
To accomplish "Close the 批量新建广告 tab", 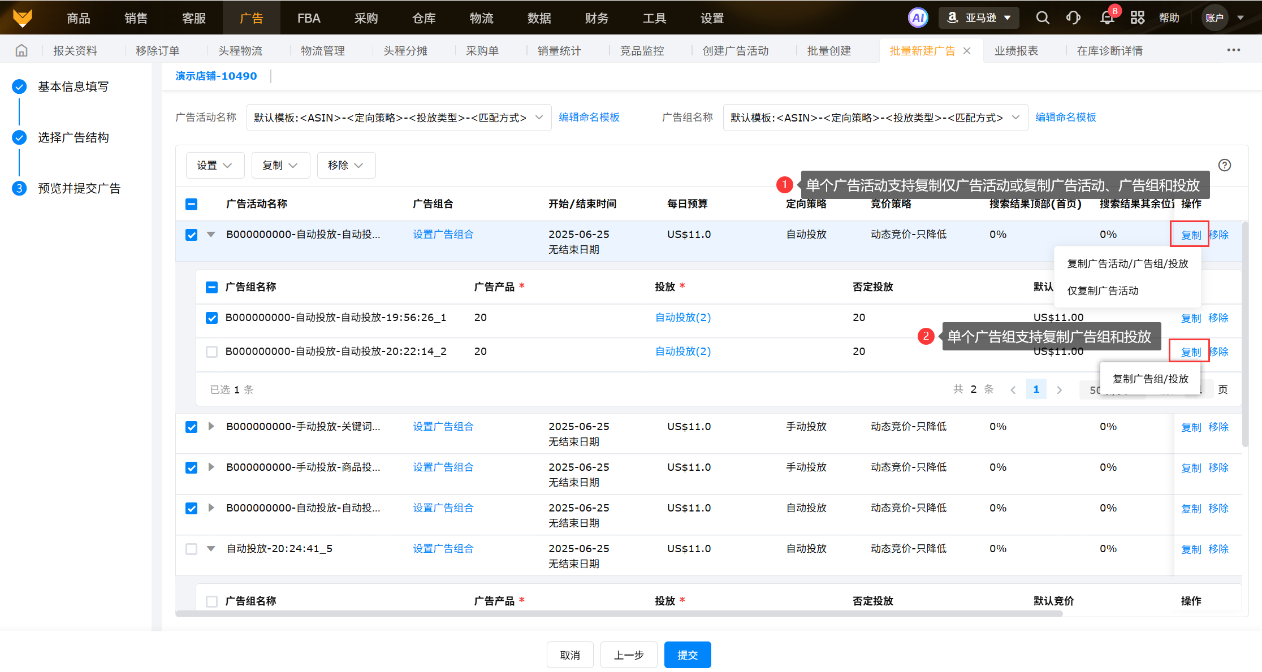I will pyautogui.click(x=967, y=51).
